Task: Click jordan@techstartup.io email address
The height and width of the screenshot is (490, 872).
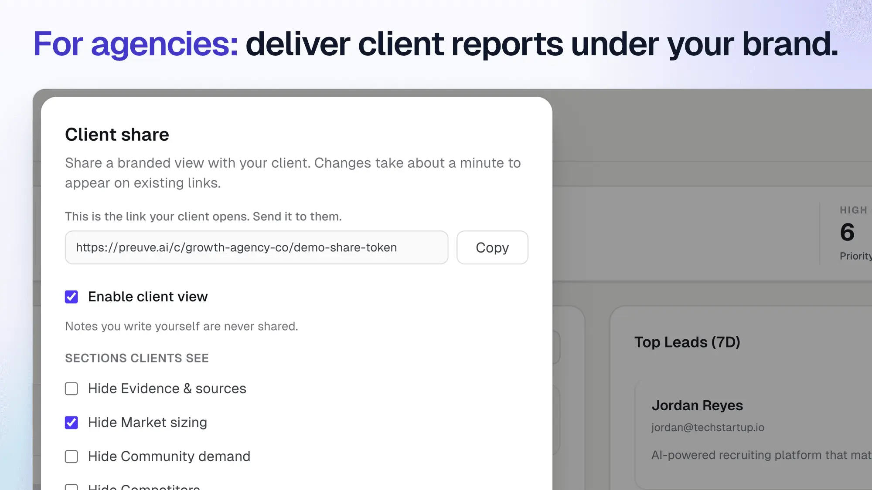Action: (x=708, y=427)
